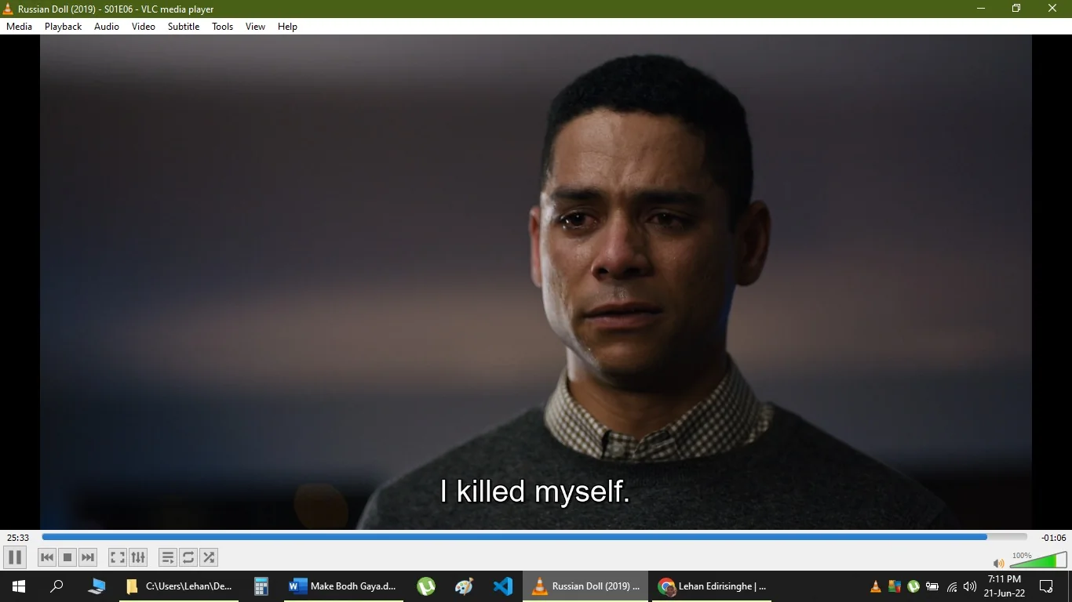Stop the video playback

67,557
